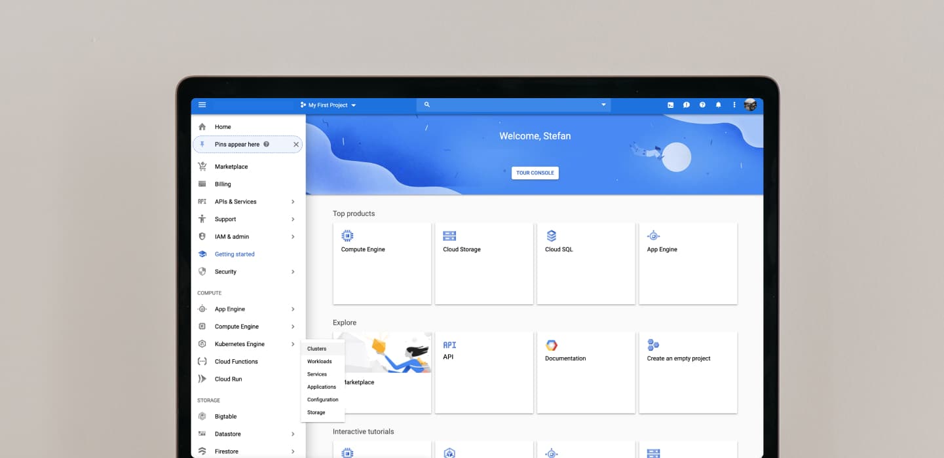The height and width of the screenshot is (458, 944).
Task: Select Clusters in the Kubernetes submenu
Action: 322,349
